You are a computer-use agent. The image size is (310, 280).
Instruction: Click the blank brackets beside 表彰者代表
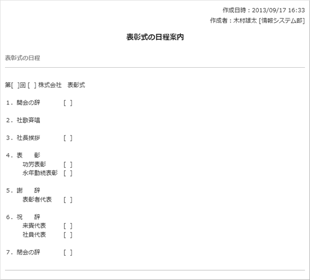pyautogui.click(x=68, y=200)
